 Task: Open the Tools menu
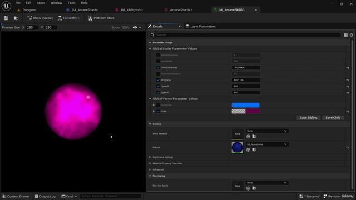coord(71,3)
